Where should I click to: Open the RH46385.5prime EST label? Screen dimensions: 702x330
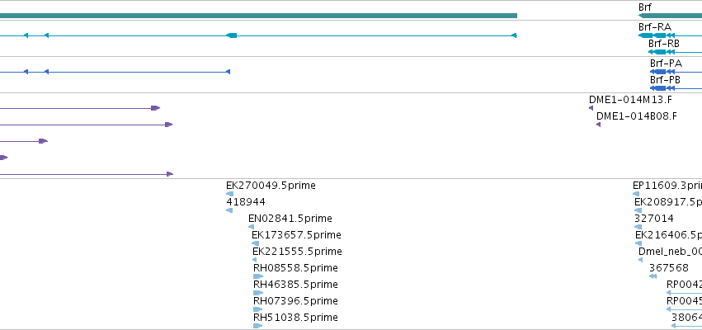pos(295,285)
